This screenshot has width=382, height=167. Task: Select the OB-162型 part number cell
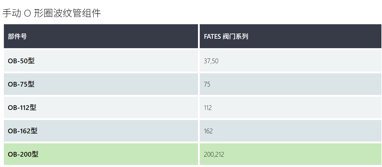[x=101, y=131]
